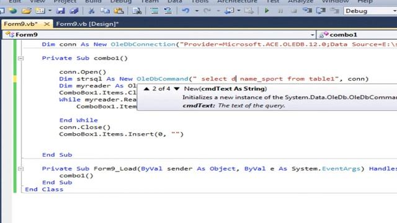The image size is (397, 223).
Task: Open the Build menu
Action: 93,1
